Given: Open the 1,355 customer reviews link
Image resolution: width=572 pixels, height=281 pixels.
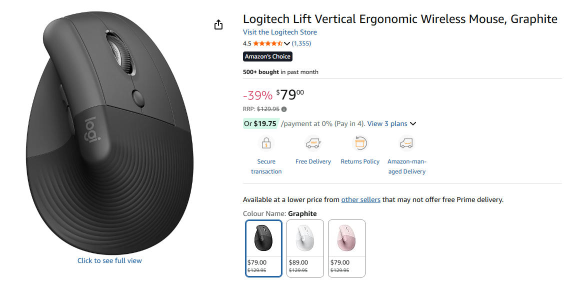Looking at the screenshot, I should pyautogui.click(x=301, y=43).
